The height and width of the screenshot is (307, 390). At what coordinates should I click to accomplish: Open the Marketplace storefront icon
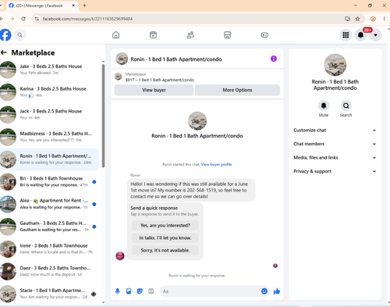228,35
